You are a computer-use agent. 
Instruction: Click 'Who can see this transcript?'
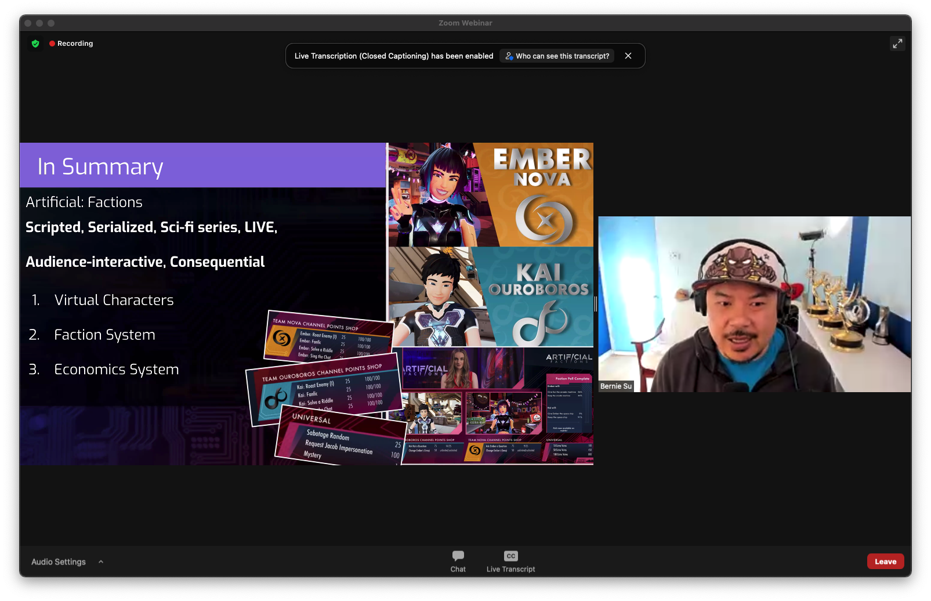click(x=557, y=56)
